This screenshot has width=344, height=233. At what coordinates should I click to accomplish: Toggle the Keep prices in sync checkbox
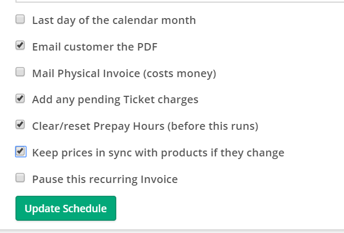20,152
